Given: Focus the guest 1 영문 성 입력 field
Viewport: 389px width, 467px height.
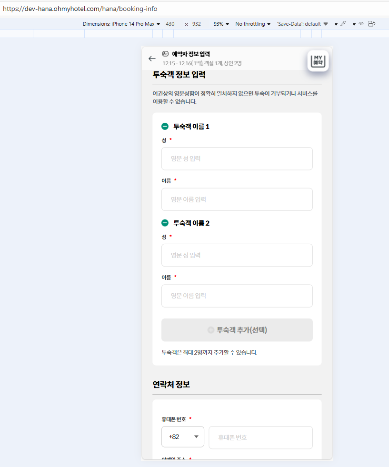Looking at the screenshot, I should click(x=237, y=159).
